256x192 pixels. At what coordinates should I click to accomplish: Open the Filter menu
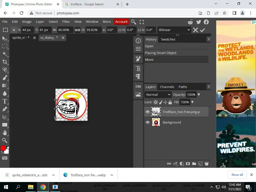pyautogui.click(x=66, y=21)
